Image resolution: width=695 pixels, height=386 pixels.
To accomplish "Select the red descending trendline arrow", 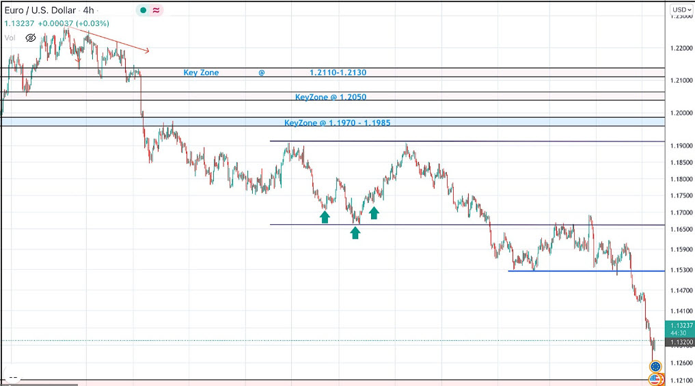I will coord(109,39).
